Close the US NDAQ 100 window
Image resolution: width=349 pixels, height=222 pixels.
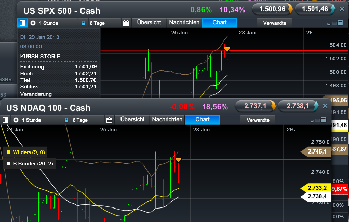pyautogui.click(x=325, y=106)
